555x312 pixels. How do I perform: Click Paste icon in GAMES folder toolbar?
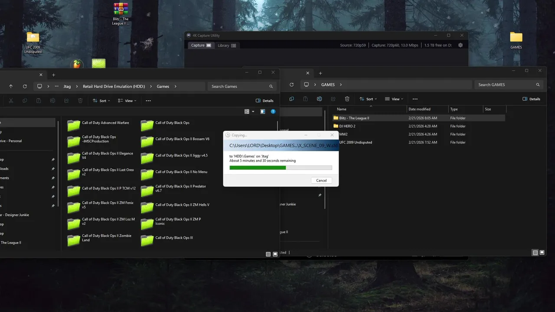tap(305, 99)
